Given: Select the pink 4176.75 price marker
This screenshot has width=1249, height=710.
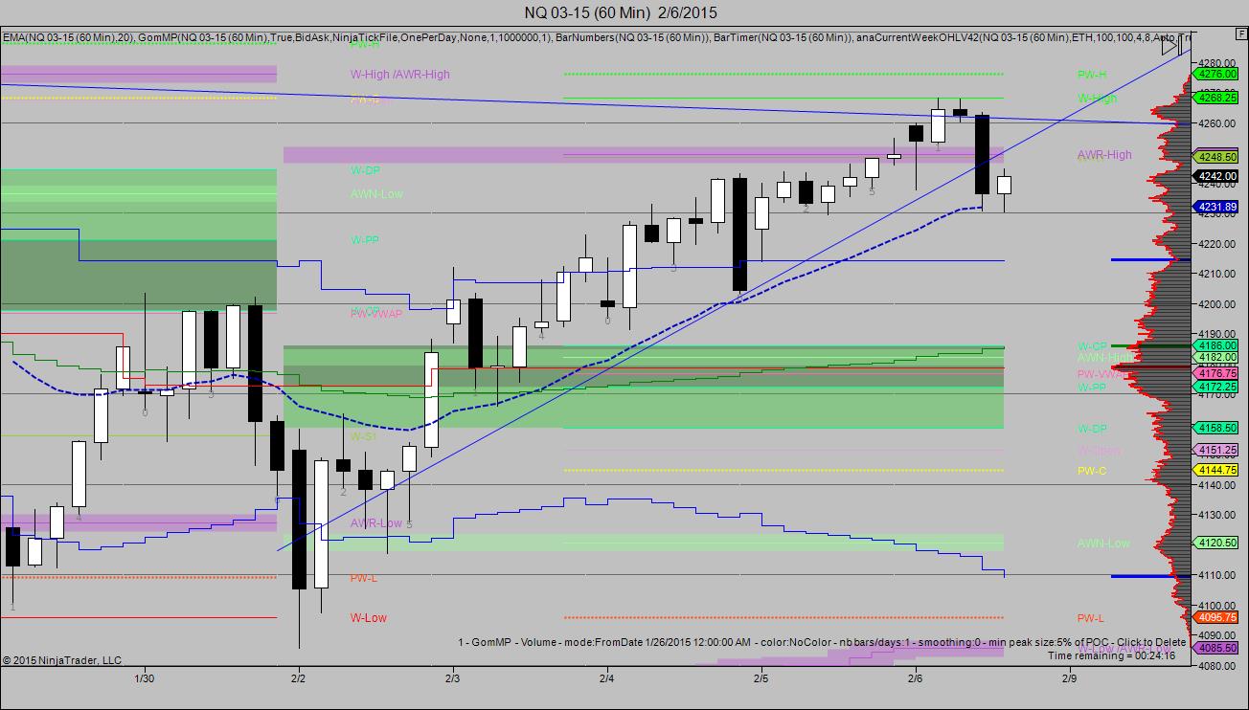Looking at the screenshot, I should coord(1216,373).
